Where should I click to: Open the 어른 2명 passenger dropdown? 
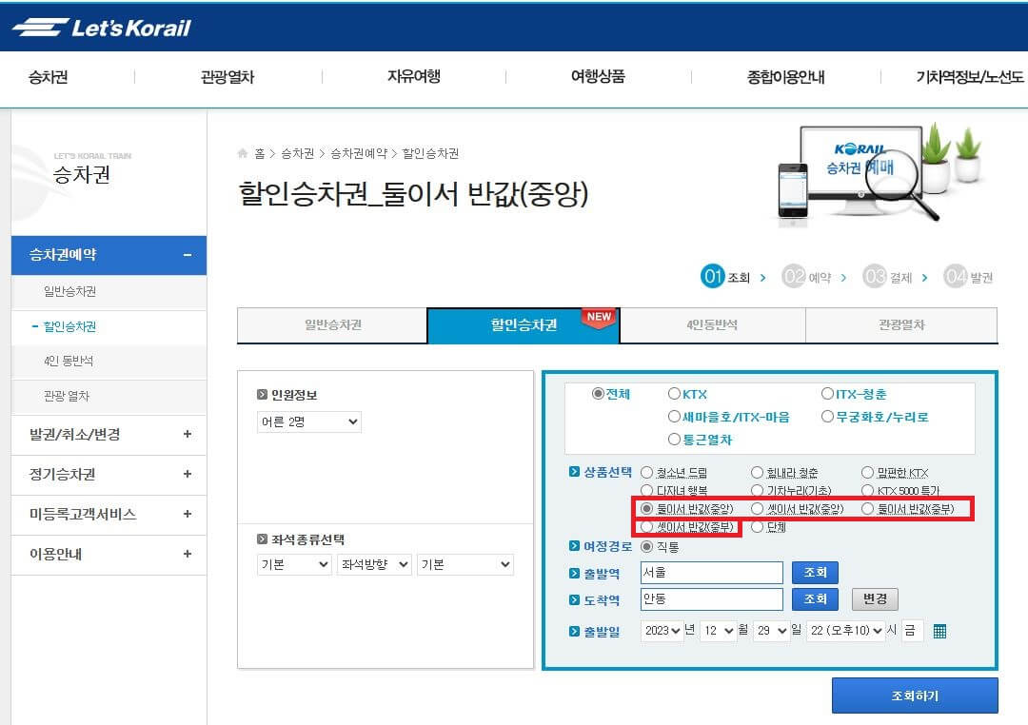(308, 421)
